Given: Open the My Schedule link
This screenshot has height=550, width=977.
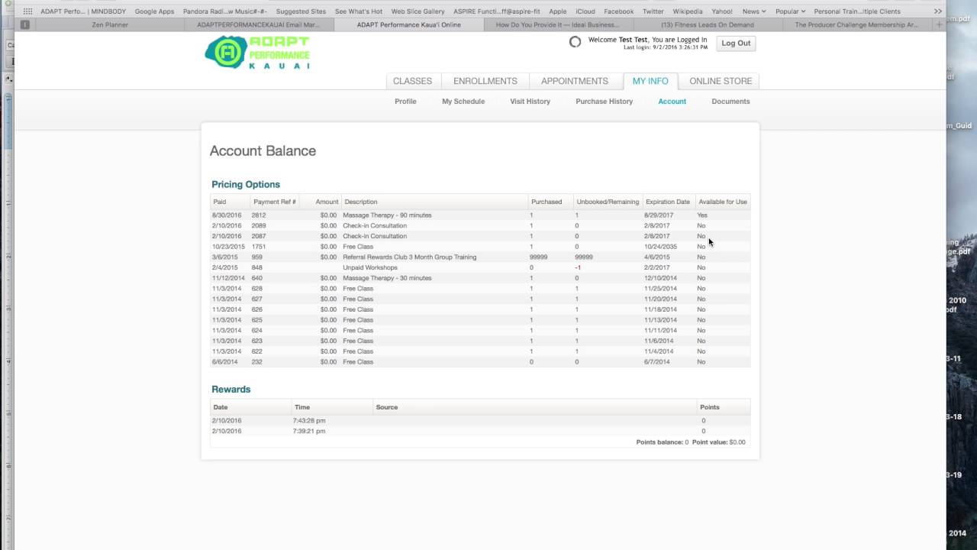Looking at the screenshot, I should point(463,102).
